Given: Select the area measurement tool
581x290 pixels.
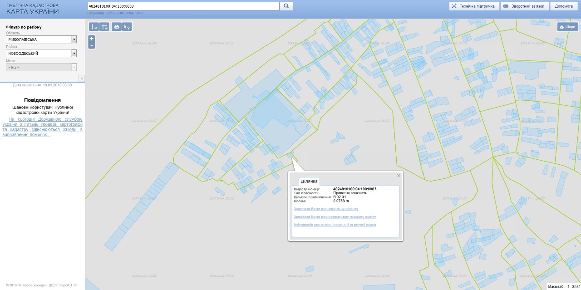Looking at the screenshot, I should 104,27.
